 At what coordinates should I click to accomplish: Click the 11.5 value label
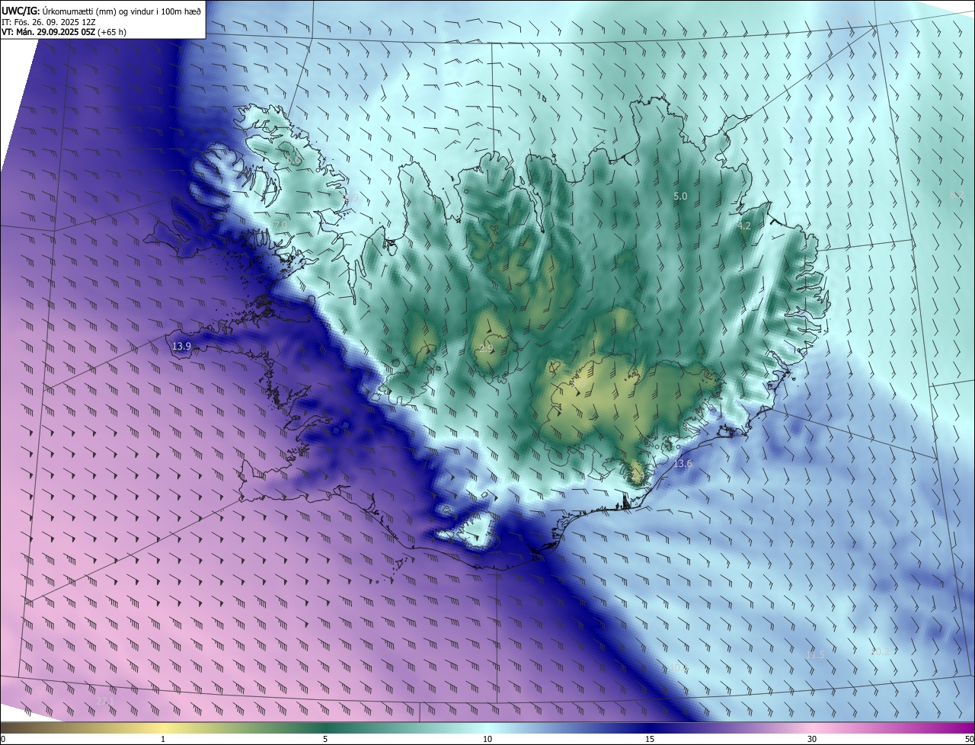[x=815, y=654]
